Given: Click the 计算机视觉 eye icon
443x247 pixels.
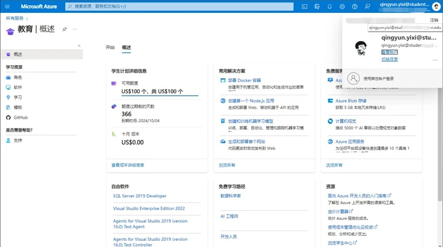Looking at the screenshot, I should point(330,121).
